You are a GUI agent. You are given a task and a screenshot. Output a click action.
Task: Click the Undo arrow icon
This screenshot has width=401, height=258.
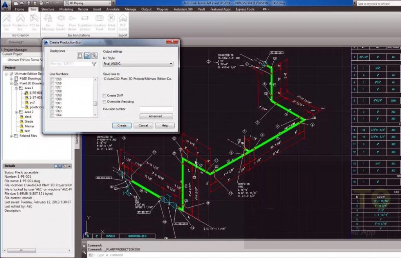[48, 3]
